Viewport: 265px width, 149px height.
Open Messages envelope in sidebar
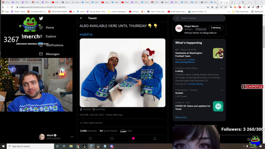tap(41, 54)
